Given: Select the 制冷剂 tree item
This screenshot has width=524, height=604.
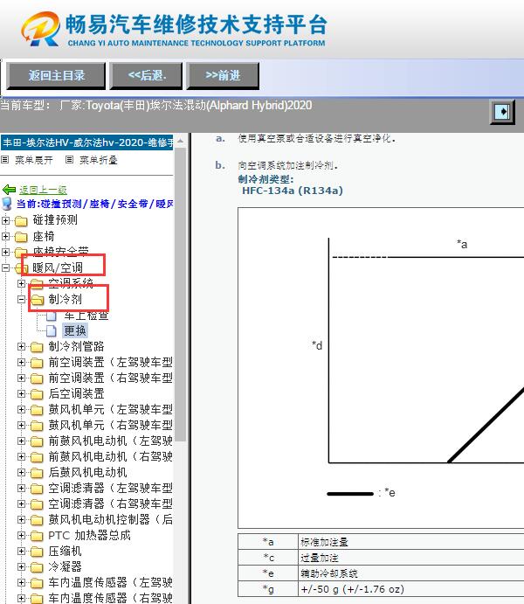Looking at the screenshot, I should (x=65, y=299).
